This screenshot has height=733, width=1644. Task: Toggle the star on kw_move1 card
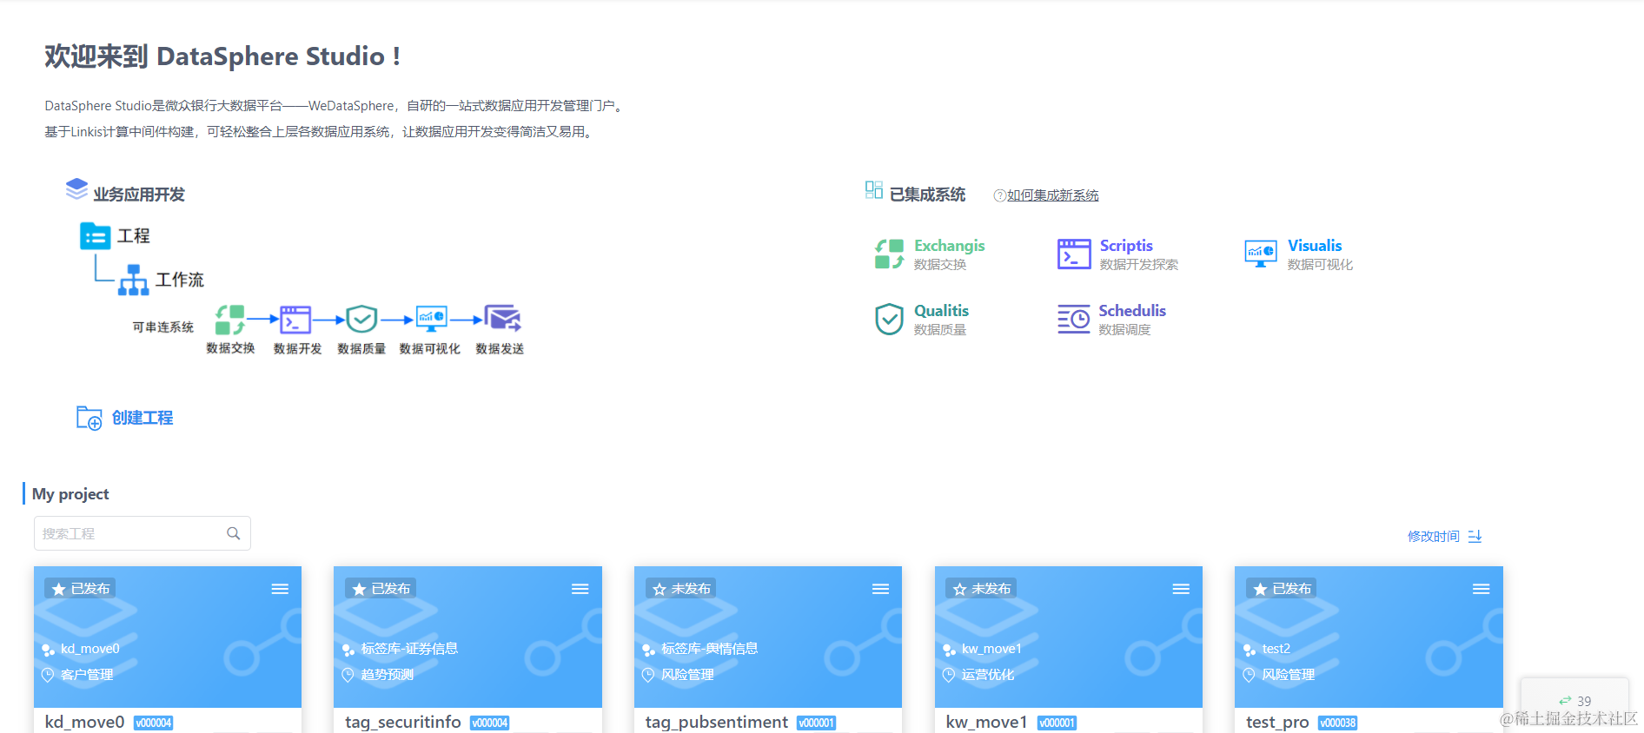coord(959,589)
